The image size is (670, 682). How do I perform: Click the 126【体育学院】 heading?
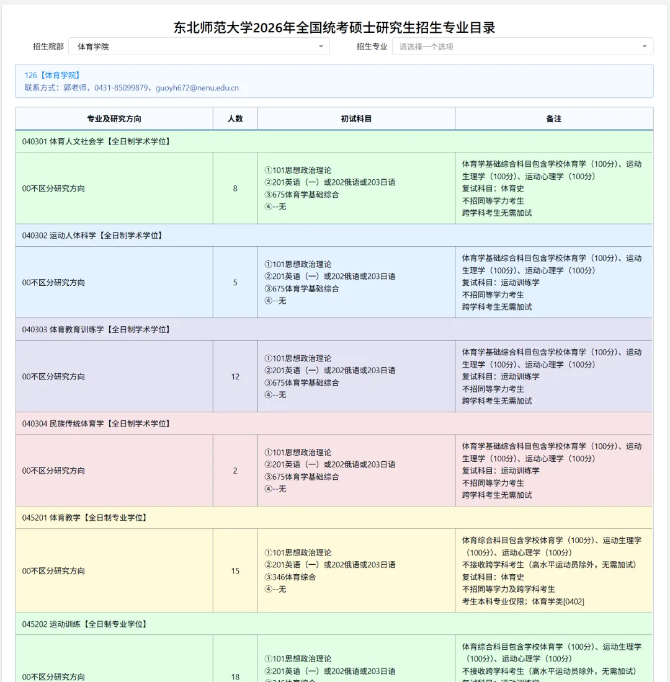tap(52, 75)
